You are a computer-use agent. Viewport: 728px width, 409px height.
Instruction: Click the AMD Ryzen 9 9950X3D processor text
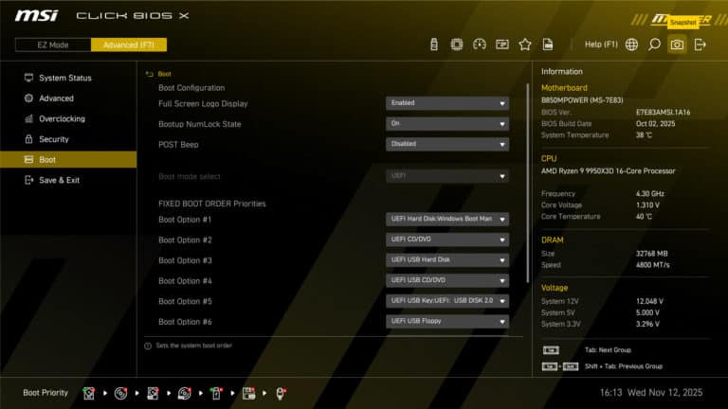[x=608, y=171]
